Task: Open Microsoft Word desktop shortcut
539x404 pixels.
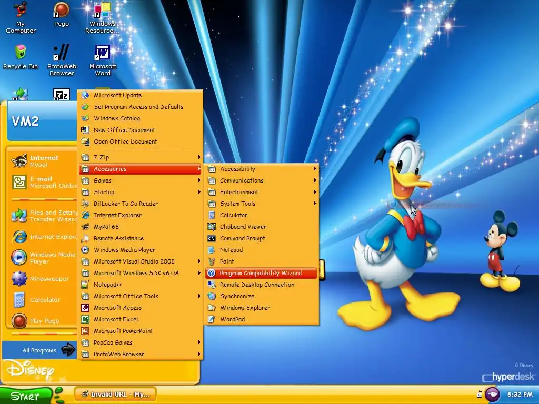Action: [x=103, y=60]
